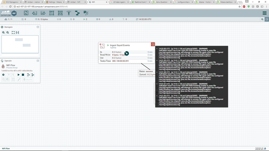The width and height of the screenshot is (269, 151).
Task: Click the Ingest Squid Events processor title
Action: pyautogui.click(x=120, y=45)
